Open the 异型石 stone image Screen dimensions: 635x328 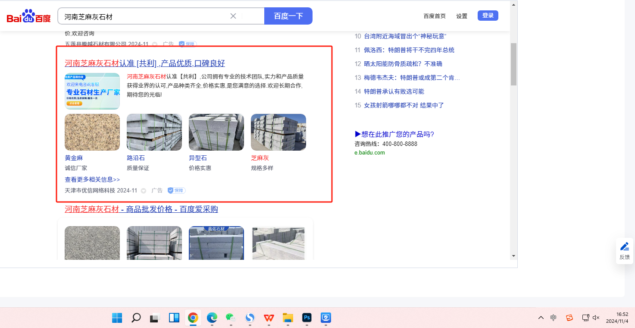pyautogui.click(x=216, y=132)
